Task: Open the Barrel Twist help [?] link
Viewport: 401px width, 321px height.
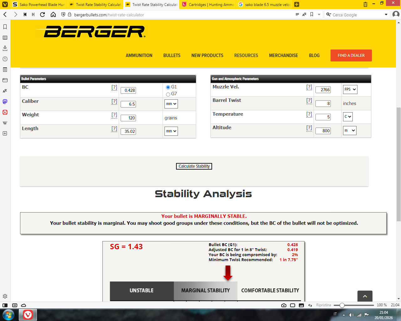Action: click(309, 101)
